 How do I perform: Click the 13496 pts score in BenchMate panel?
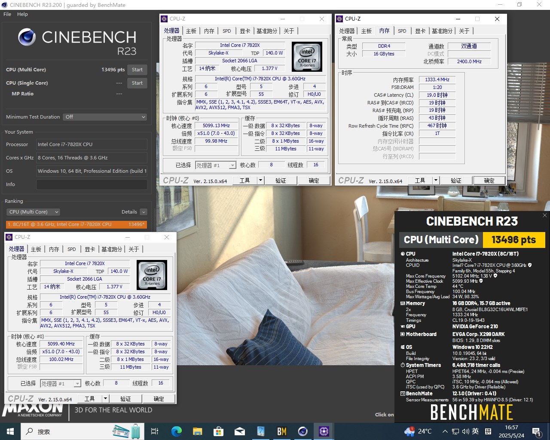(514, 240)
